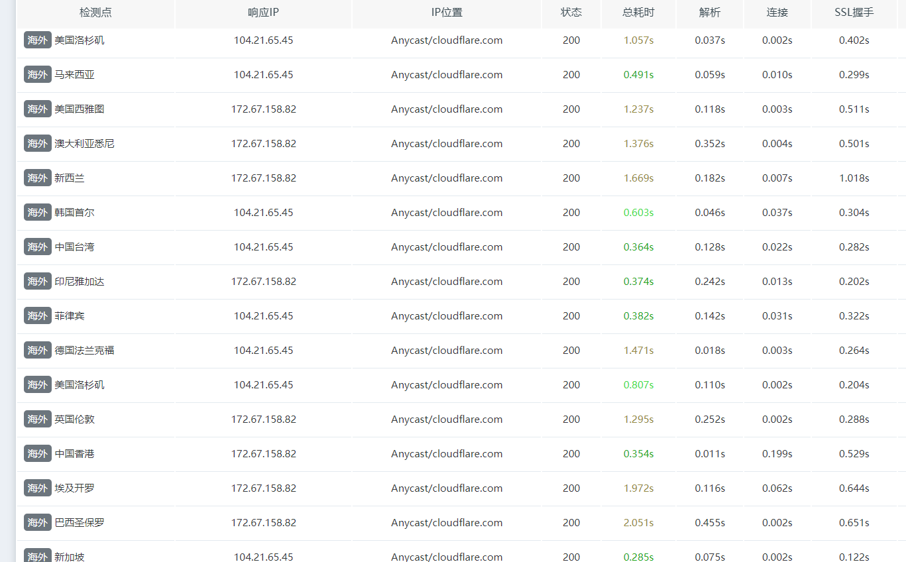Sort by the 总耗时 column header

638,13
